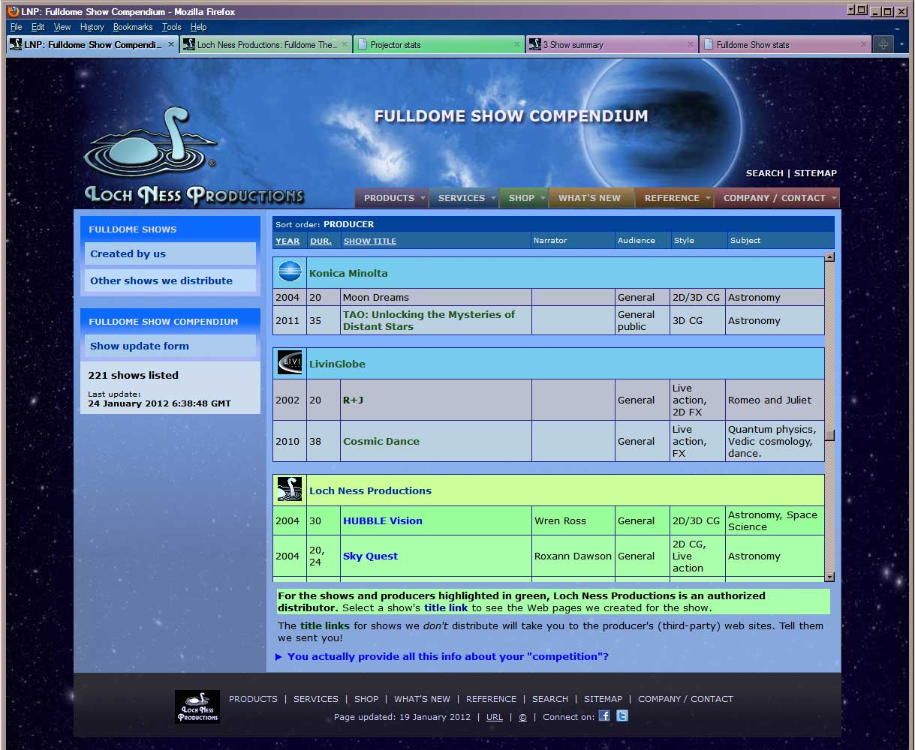Click the SEARCH link in the header
The width and height of the screenshot is (915, 750).
click(764, 173)
